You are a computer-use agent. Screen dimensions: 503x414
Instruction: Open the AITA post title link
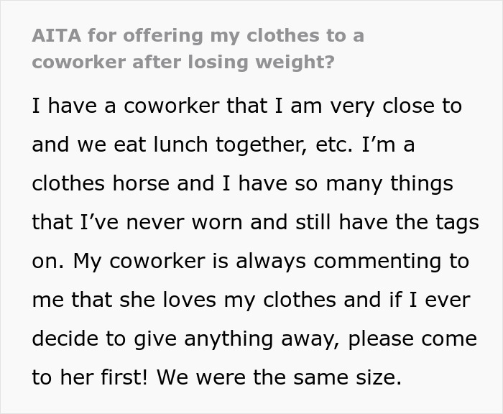(198, 48)
